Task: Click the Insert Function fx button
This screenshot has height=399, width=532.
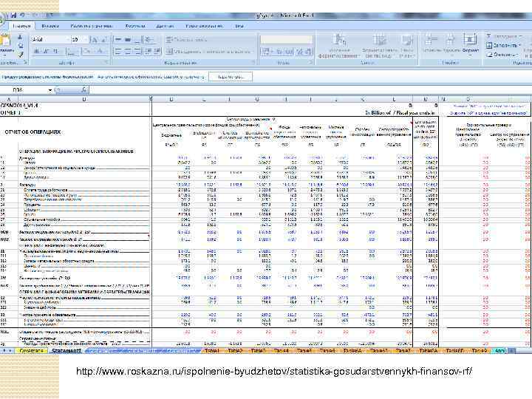Action: pyautogui.click(x=83, y=90)
